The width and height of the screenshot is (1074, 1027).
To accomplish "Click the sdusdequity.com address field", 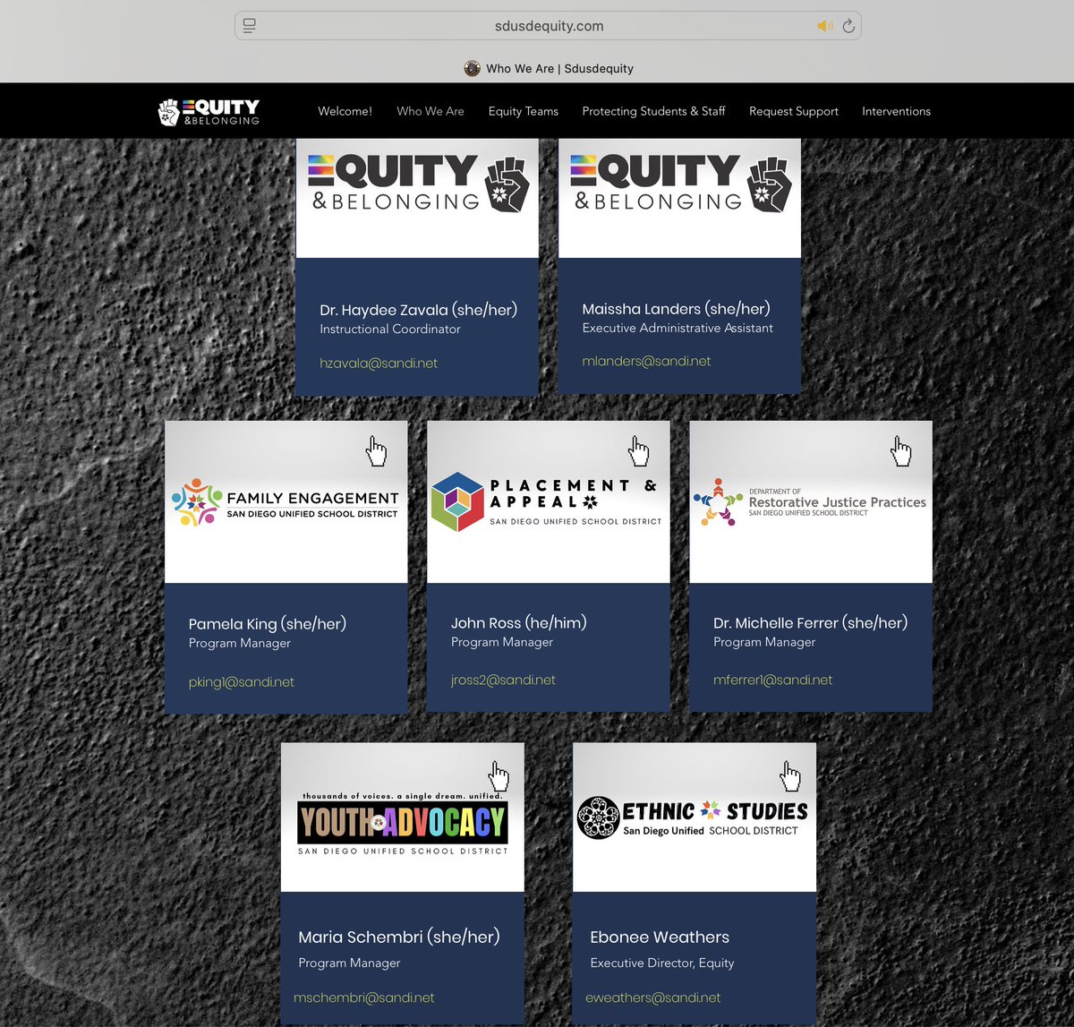I will [x=549, y=26].
